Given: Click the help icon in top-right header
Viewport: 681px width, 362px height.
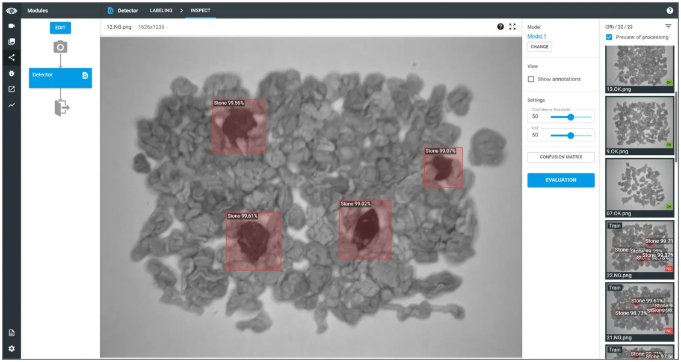Looking at the screenshot, I should pyautogui.click(x=670, y=10).
